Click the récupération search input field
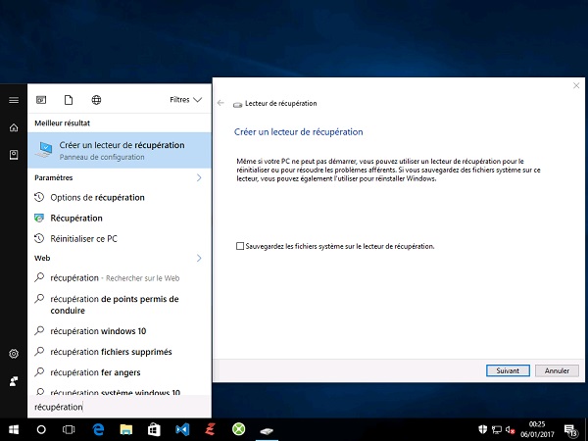Viewport: 588px width, 441px height. point(120,407)
